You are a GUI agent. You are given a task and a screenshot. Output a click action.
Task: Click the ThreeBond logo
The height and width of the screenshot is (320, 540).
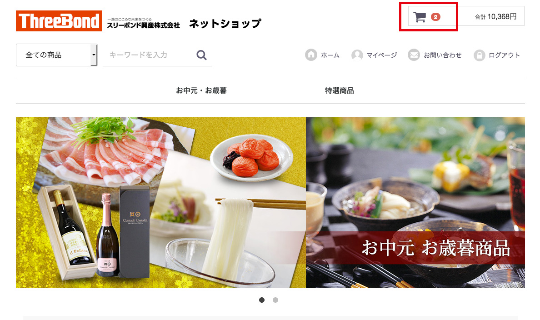click(x=59, y=21)
